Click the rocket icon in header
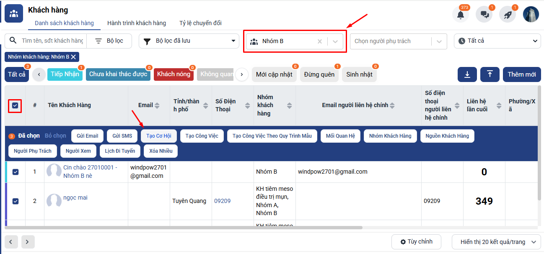This screenshot has width=544, height=254. 508,15
